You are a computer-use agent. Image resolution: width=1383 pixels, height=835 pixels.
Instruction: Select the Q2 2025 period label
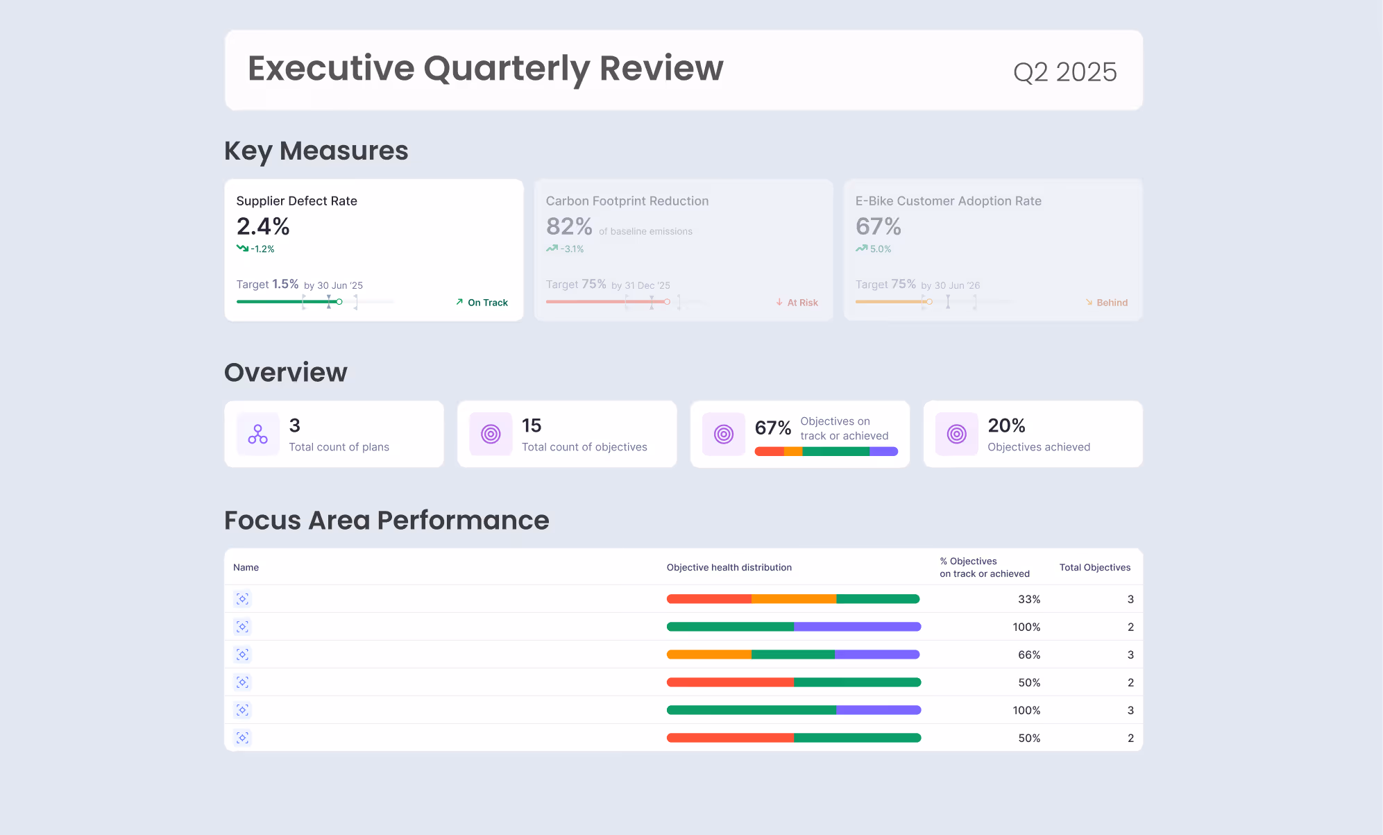[x=1065, y=70]
